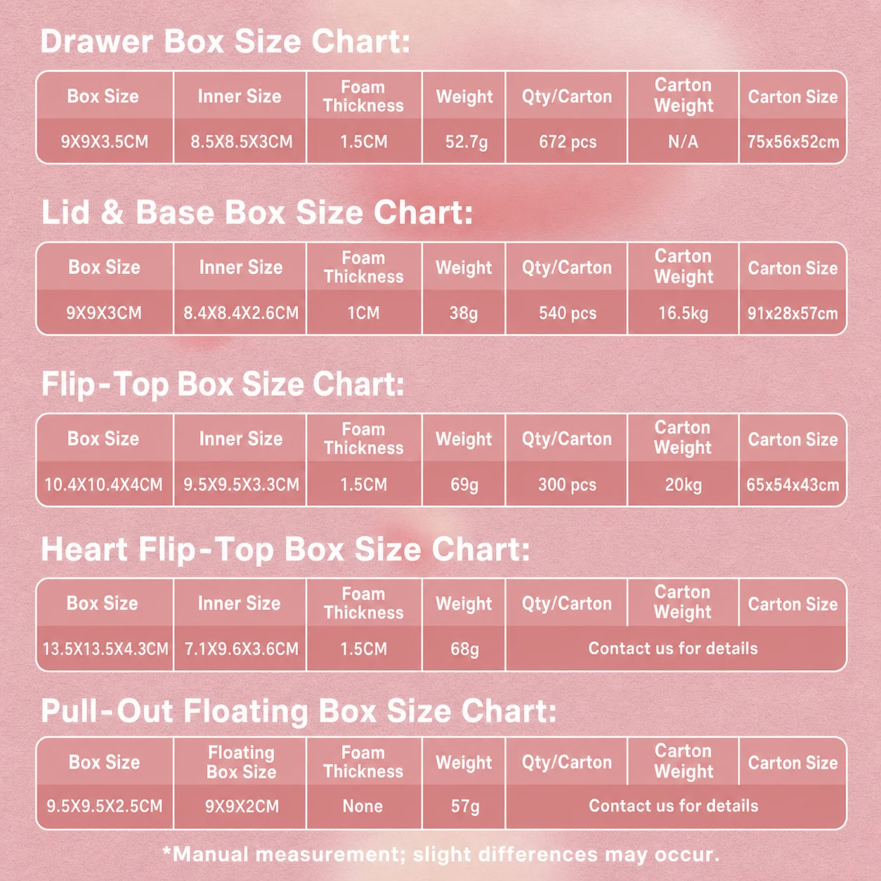Select the 75x56x52cm carton size cell
The width and height of the screenshot is (881, 881).
pos(792,141)
